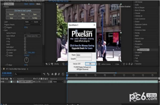Close the SpiceMaster 3 dialog
160x105 pixels.
(x=94, y=25)
